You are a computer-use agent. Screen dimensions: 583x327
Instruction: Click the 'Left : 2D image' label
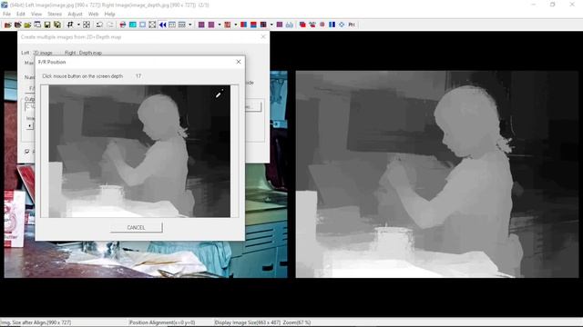click(x=36, y=53)
